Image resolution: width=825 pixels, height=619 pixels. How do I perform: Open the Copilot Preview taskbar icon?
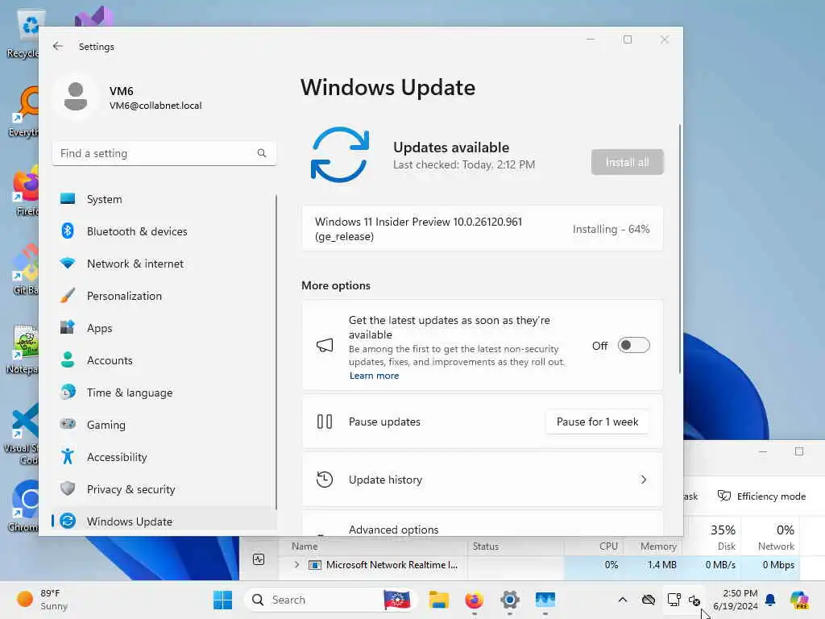(x=799, y=600)
